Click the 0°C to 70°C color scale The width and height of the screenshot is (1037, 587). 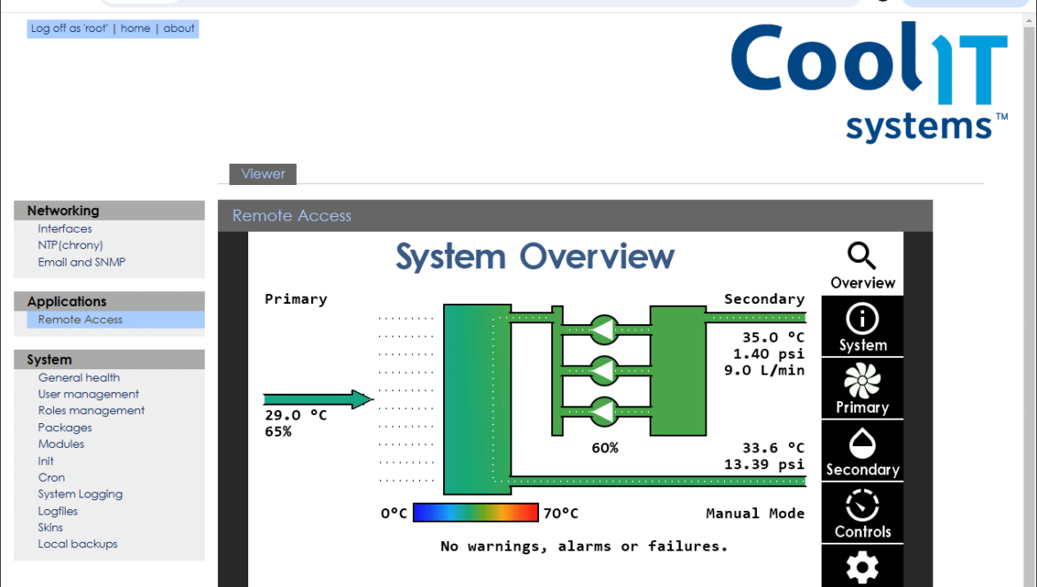(475, 513)
